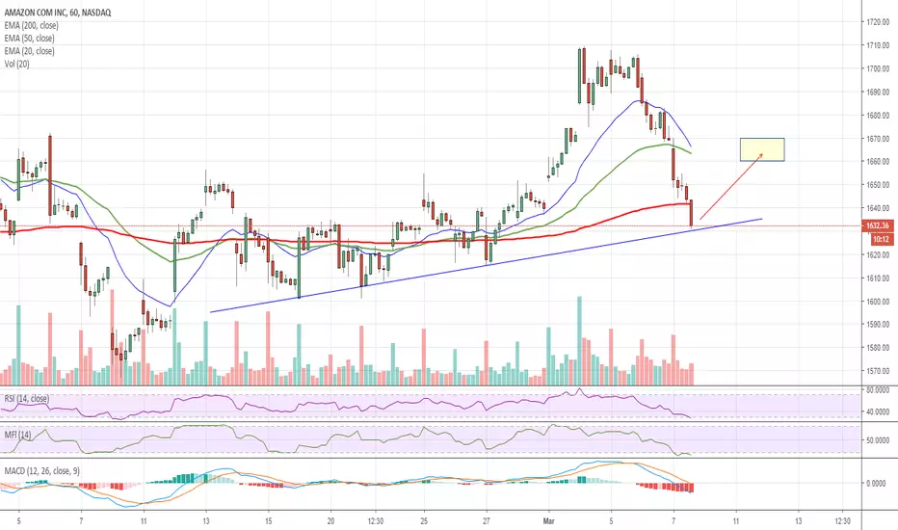Click the 1680.00 price axis label
Image resolution: width=898 pixels, height=530 pixels.
[878, 116]
